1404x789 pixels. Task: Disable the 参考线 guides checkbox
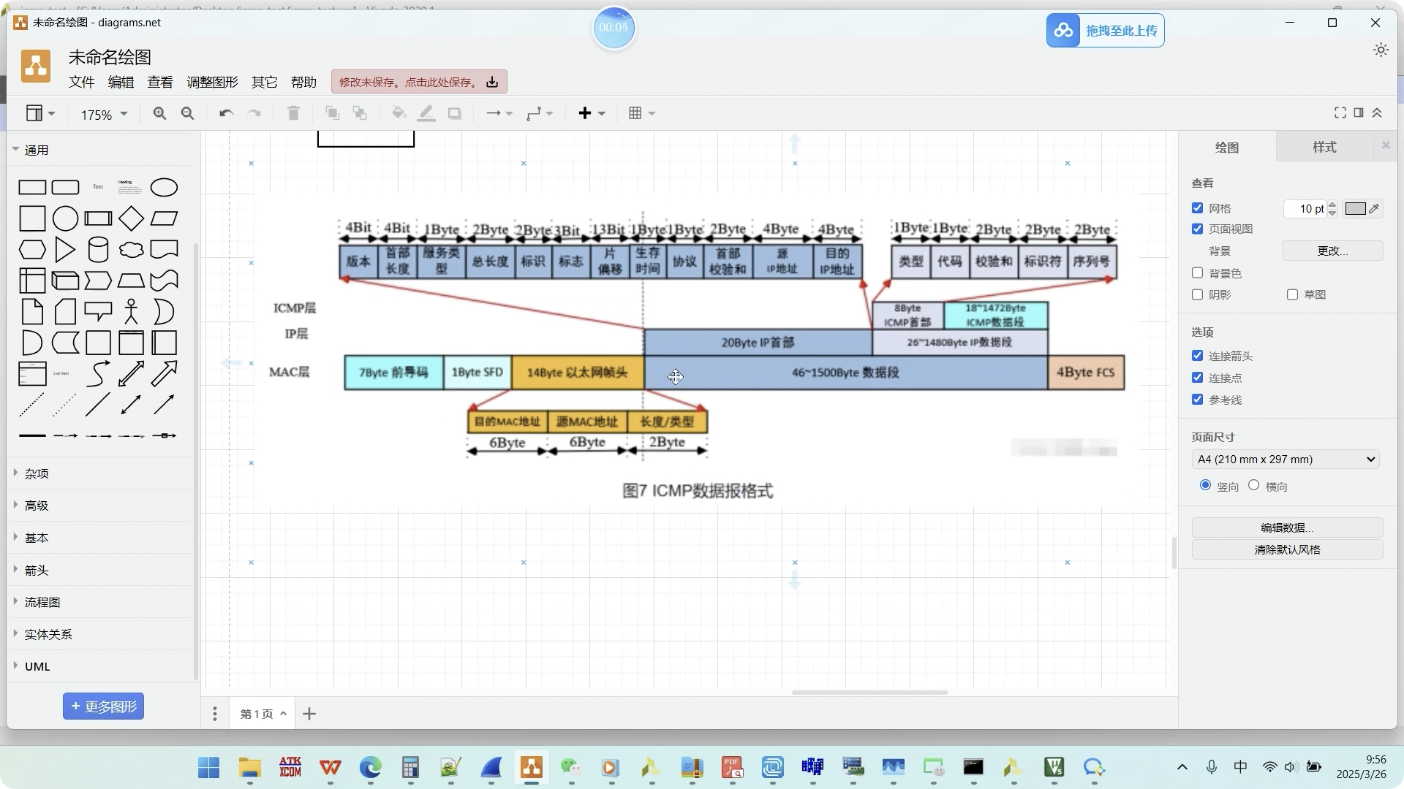click(x=1197, y=400)
